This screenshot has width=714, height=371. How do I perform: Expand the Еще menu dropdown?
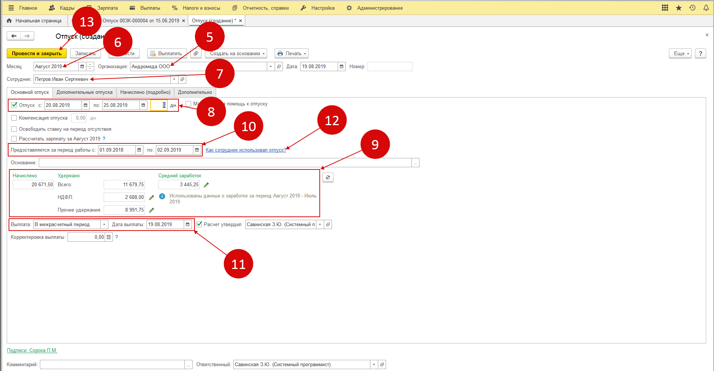click(x=680, y=53)
